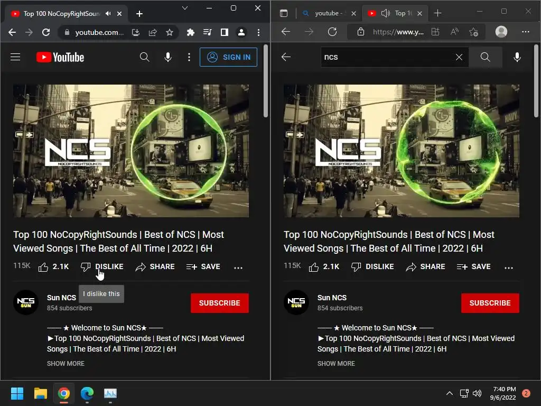Open Edge app available icon in address bar
541x406 pixels.
click(435, 32)
